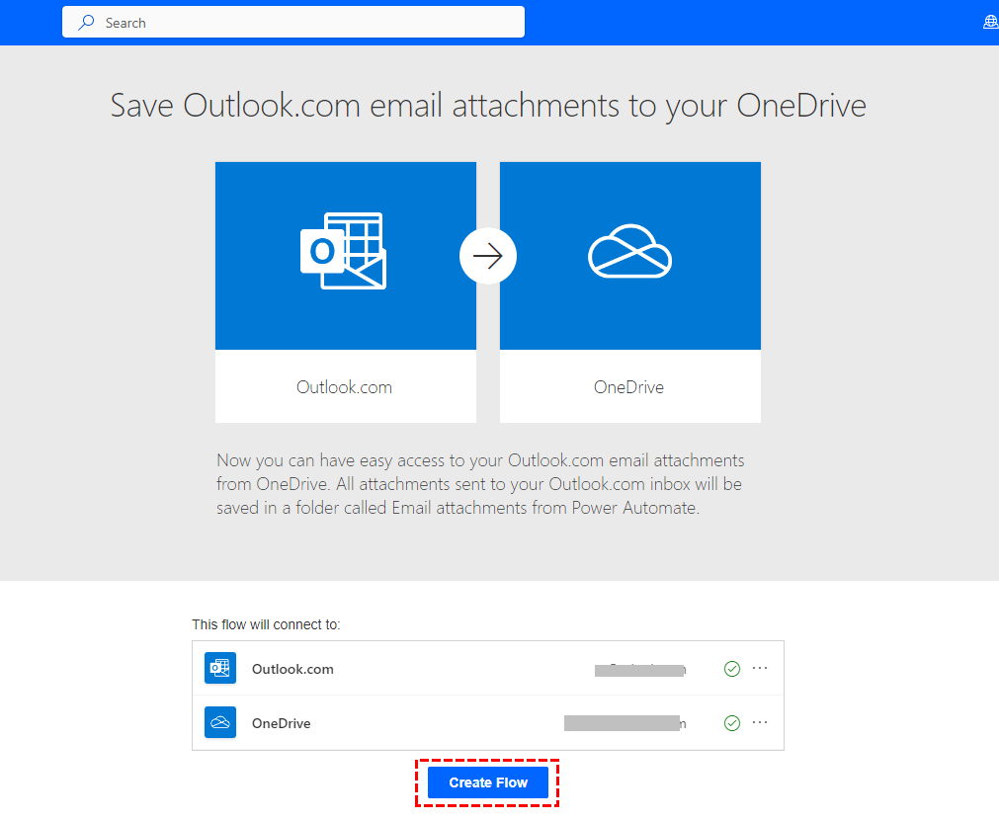
Task: Click the redacted Outlook.com account email
Action: pyautogui.click(x=639, y=670)
